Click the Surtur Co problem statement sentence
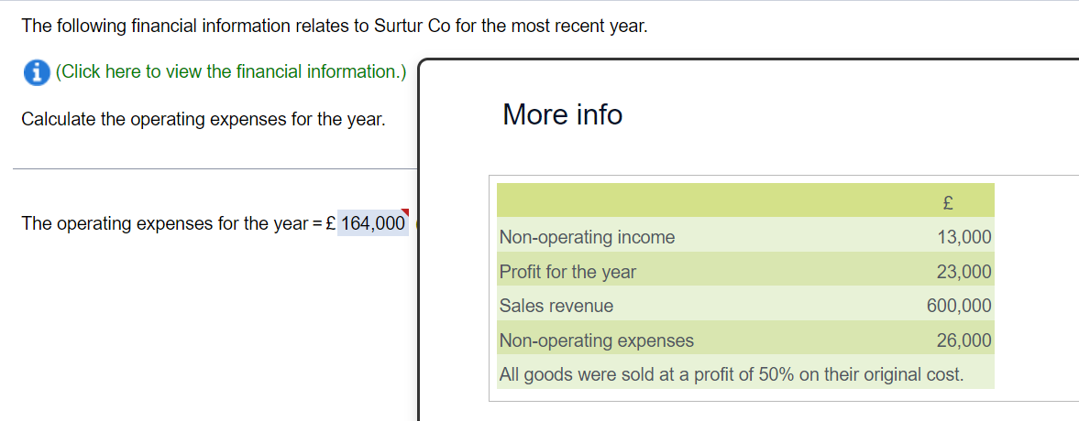This screenshot has height=421, width=1079. click(335, 27)
